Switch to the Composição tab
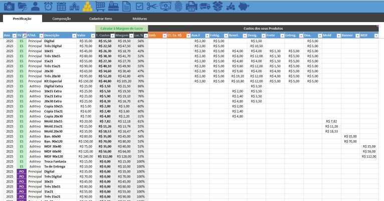Image resolution: width=384 pixels, height=201 pixels. pos(62,18)
